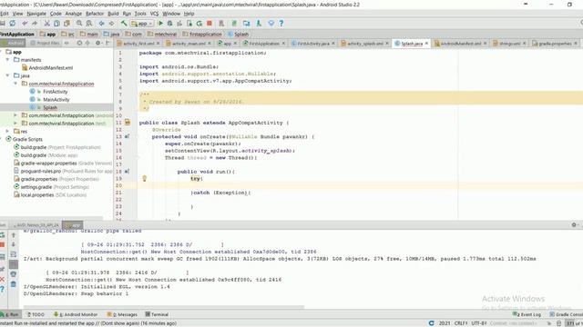Screen dimensions: 583x327
Task: Click the Replace magnifier icon
Action: pyautogui.click(x=89, y=24)
